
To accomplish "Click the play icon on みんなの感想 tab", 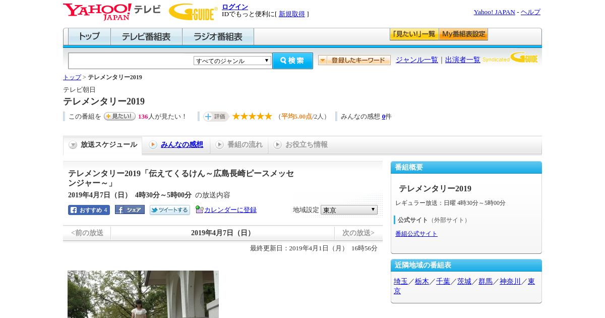I will pyautogui.click(x=153, y=145).
